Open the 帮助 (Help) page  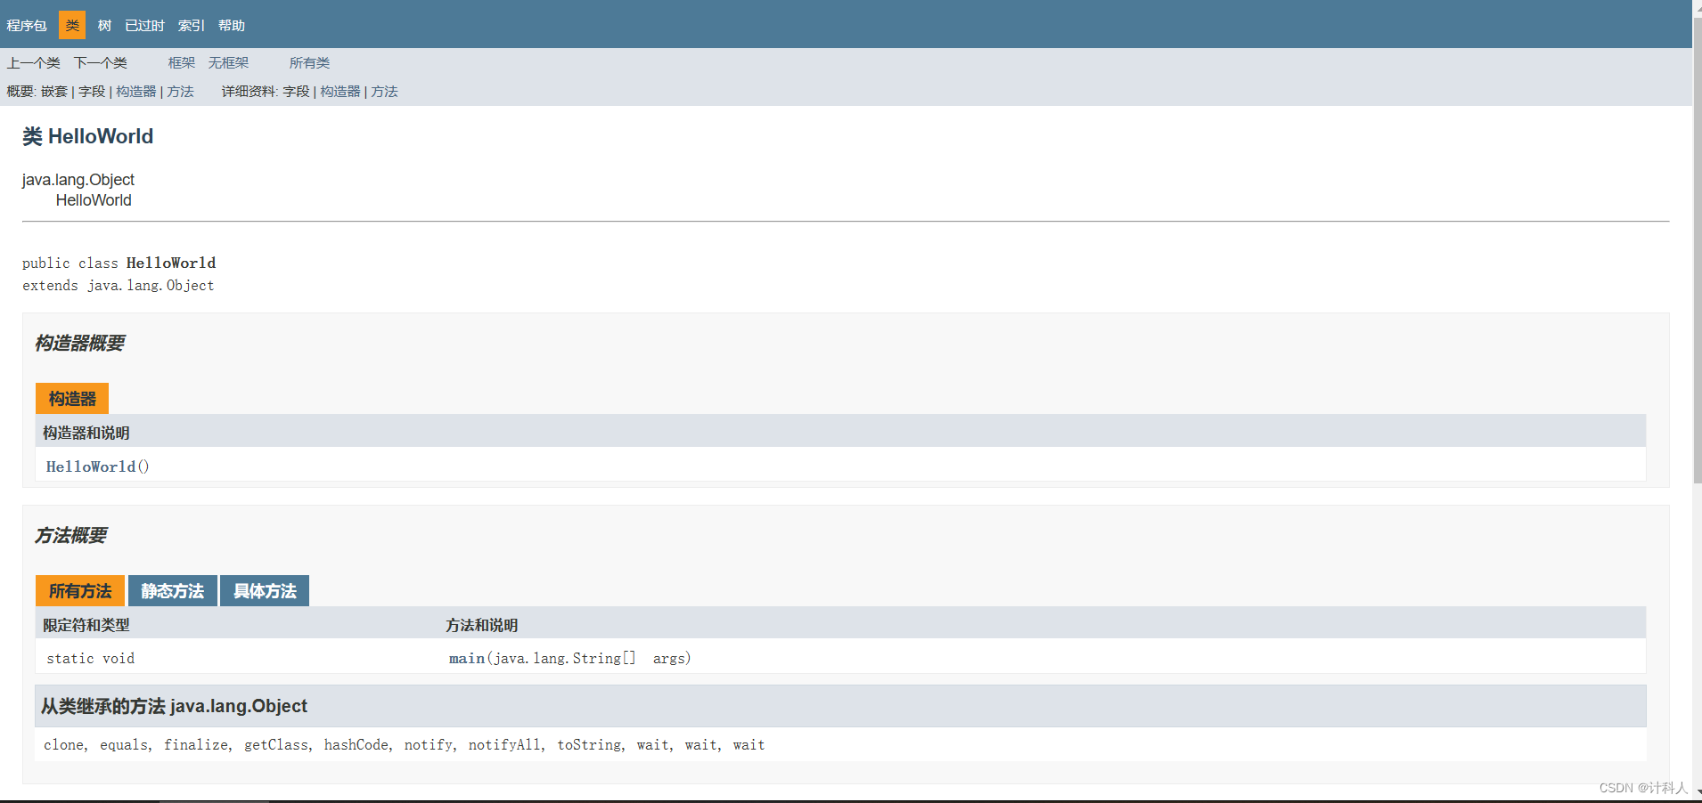[x=231, y=25]
